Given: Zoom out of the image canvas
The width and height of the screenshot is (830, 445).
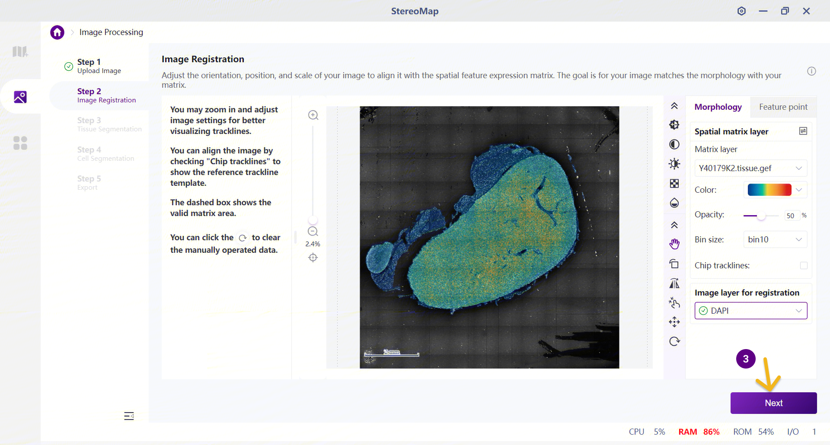Looking at the screenshot, I should pos(313,232).
